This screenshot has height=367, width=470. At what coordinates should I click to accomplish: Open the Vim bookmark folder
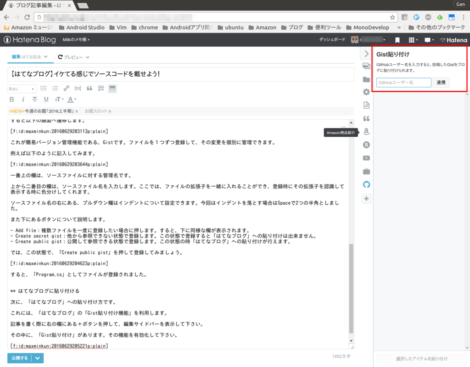[x=118, y=28]
